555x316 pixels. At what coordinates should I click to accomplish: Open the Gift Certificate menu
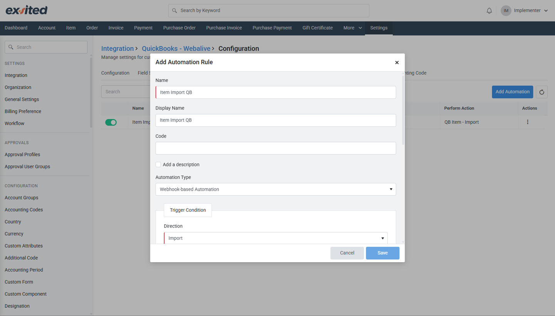[317, 28]
